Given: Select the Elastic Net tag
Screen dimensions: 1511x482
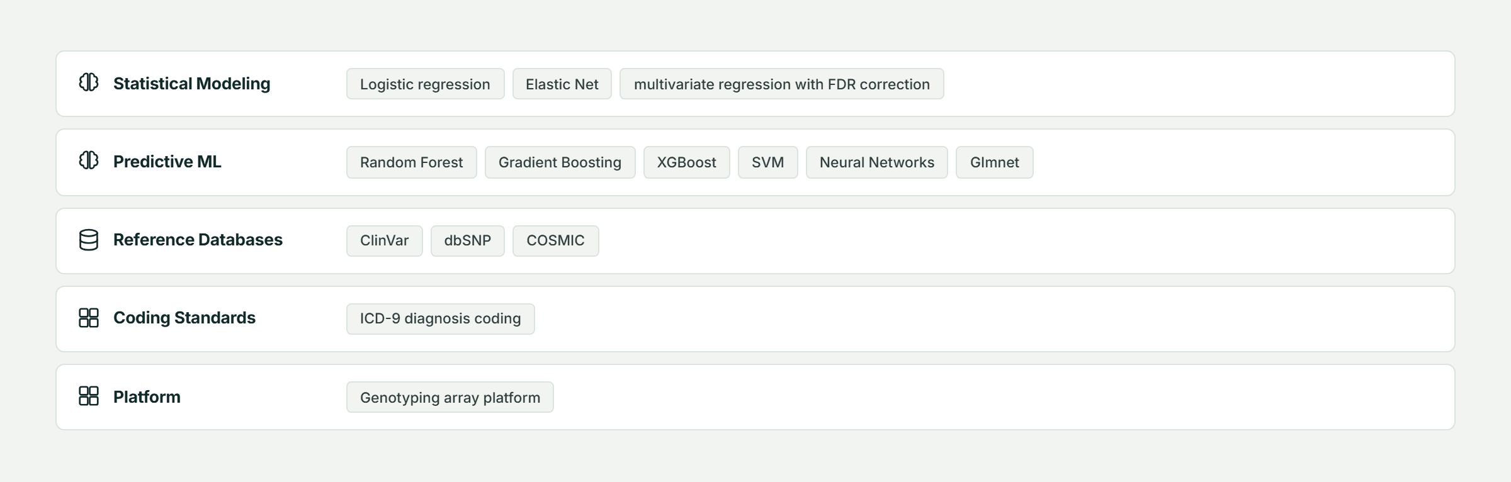Looking at the screenshot, I should point(562,84).
